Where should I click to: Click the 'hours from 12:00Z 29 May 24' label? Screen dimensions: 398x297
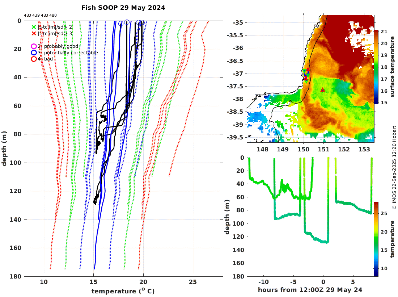[310, 290]
